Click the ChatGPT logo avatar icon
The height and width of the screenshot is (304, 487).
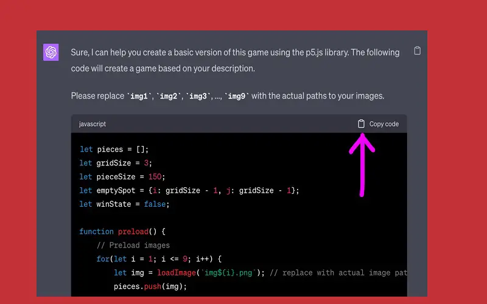pos(51,52)
